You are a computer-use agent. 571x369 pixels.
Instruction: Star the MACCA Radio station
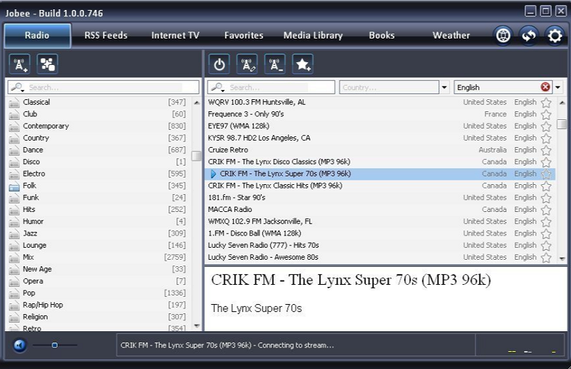click(x=546, y=210)
